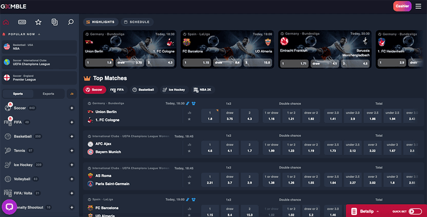Open the search magnifier icon
The width and height of the screenshot is (427, 217).
click(x=71, y=22)
